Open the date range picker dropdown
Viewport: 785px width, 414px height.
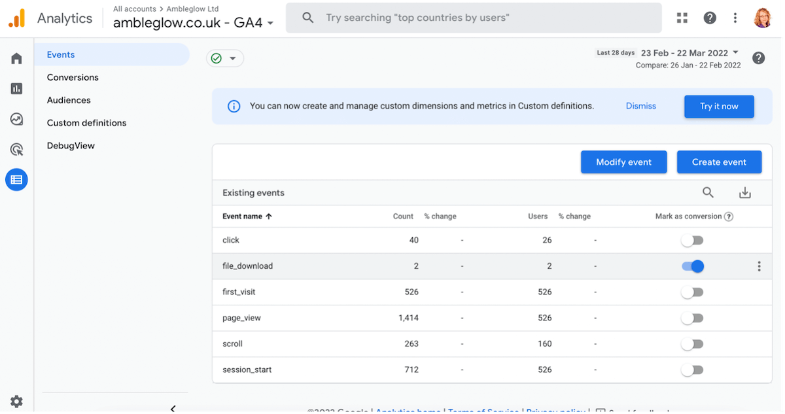689,53
